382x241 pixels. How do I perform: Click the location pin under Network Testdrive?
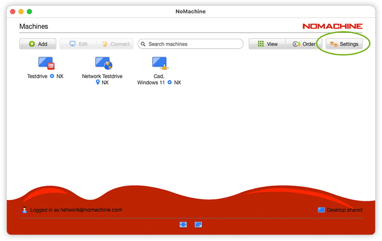click(x=98, y=83)
